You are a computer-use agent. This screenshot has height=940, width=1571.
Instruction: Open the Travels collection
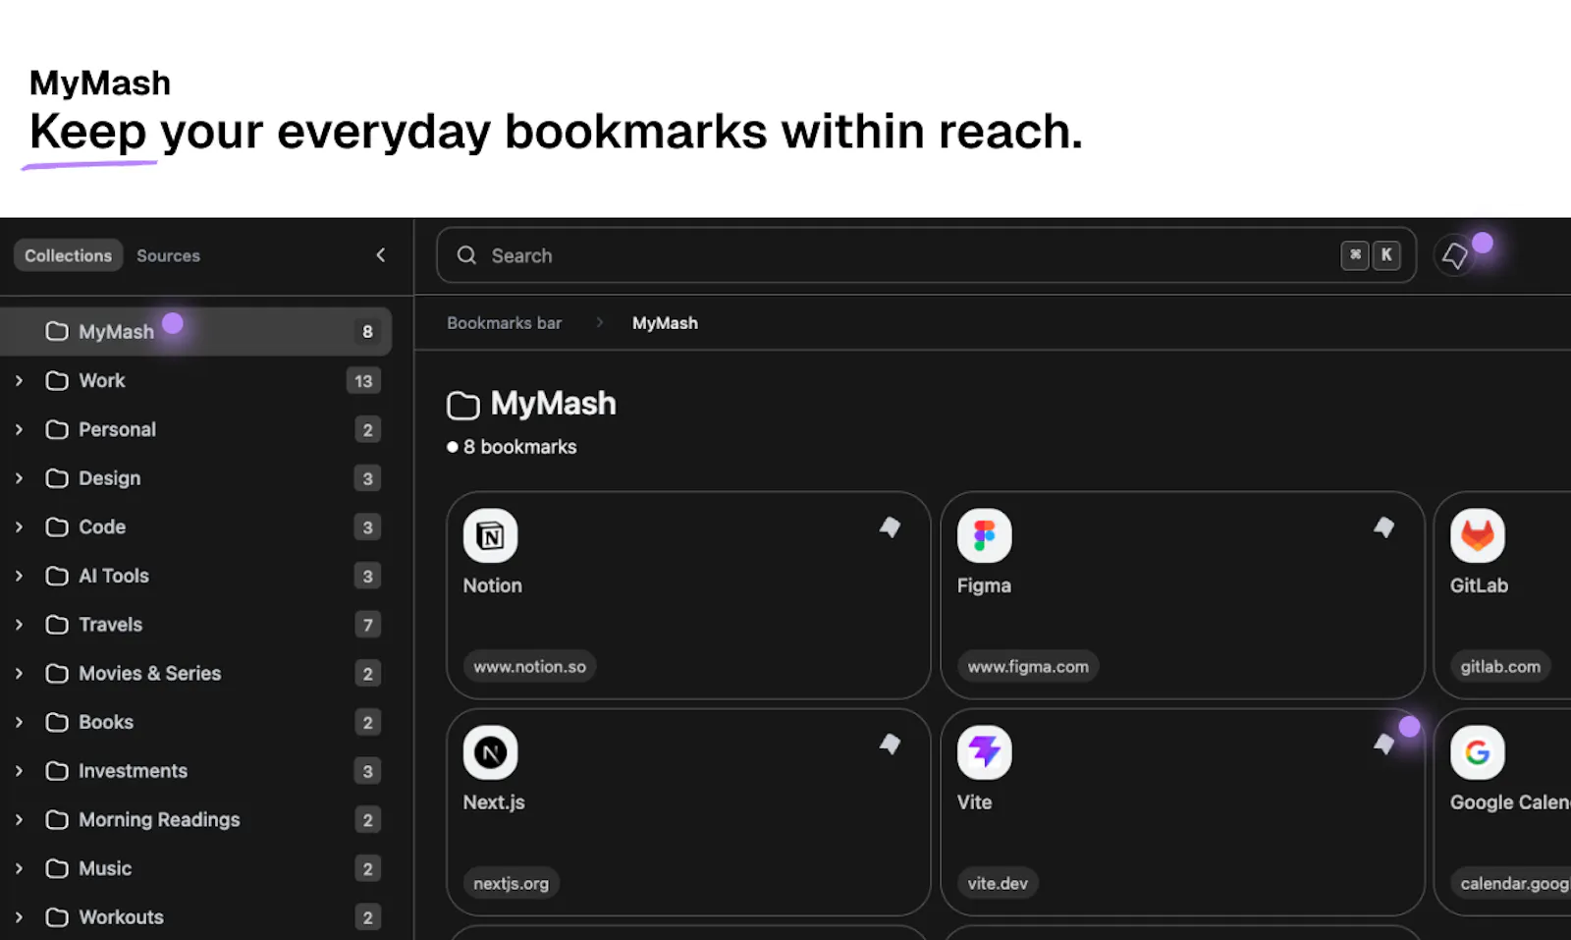(196, 625)
